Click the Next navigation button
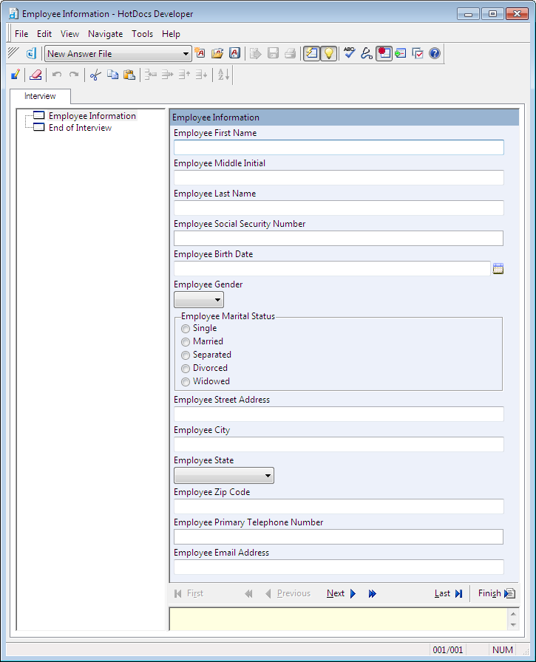 pyautogui.click(x=342, y=593)
